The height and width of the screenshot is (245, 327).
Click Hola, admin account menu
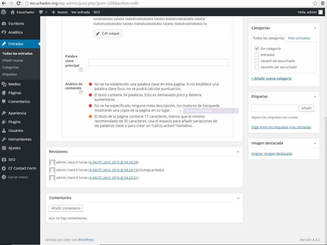tap(310, 12)
